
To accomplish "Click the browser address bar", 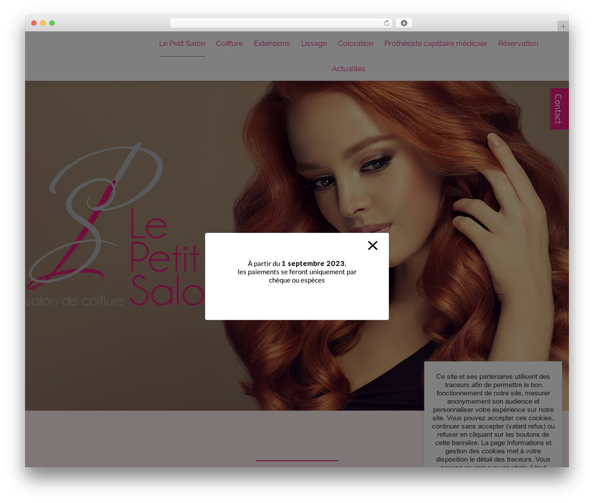I will click(281, 23).
